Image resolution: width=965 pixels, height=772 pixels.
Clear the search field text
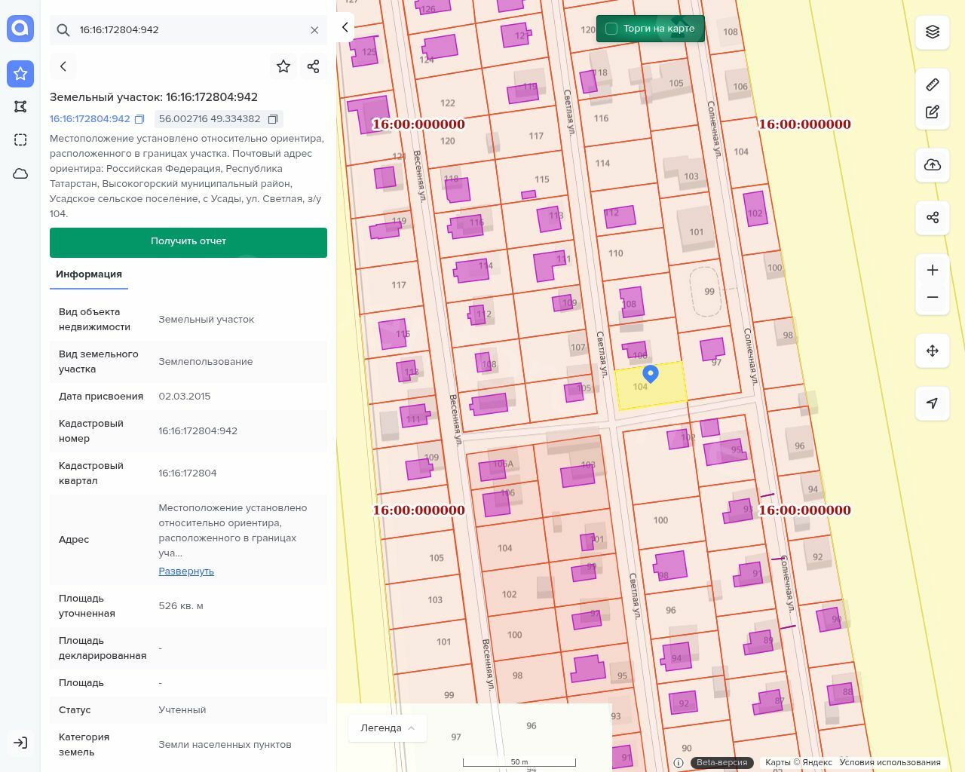(314, 30)
